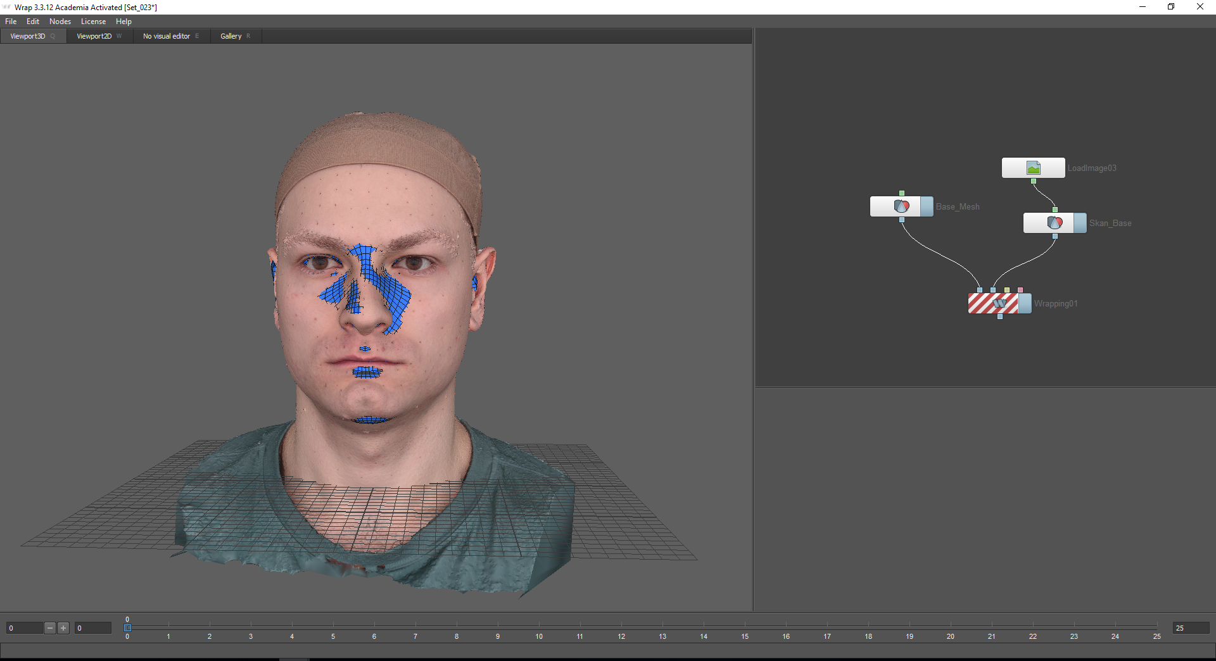Jump to frame 15 on the timeline
Screen dimensions: 1216x661
pos(745,636)
